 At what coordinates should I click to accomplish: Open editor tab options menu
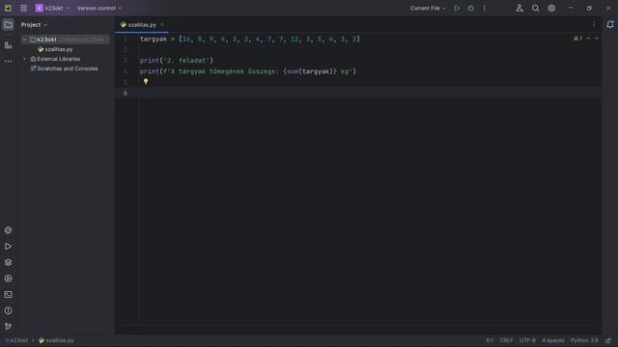coord(594,24)
